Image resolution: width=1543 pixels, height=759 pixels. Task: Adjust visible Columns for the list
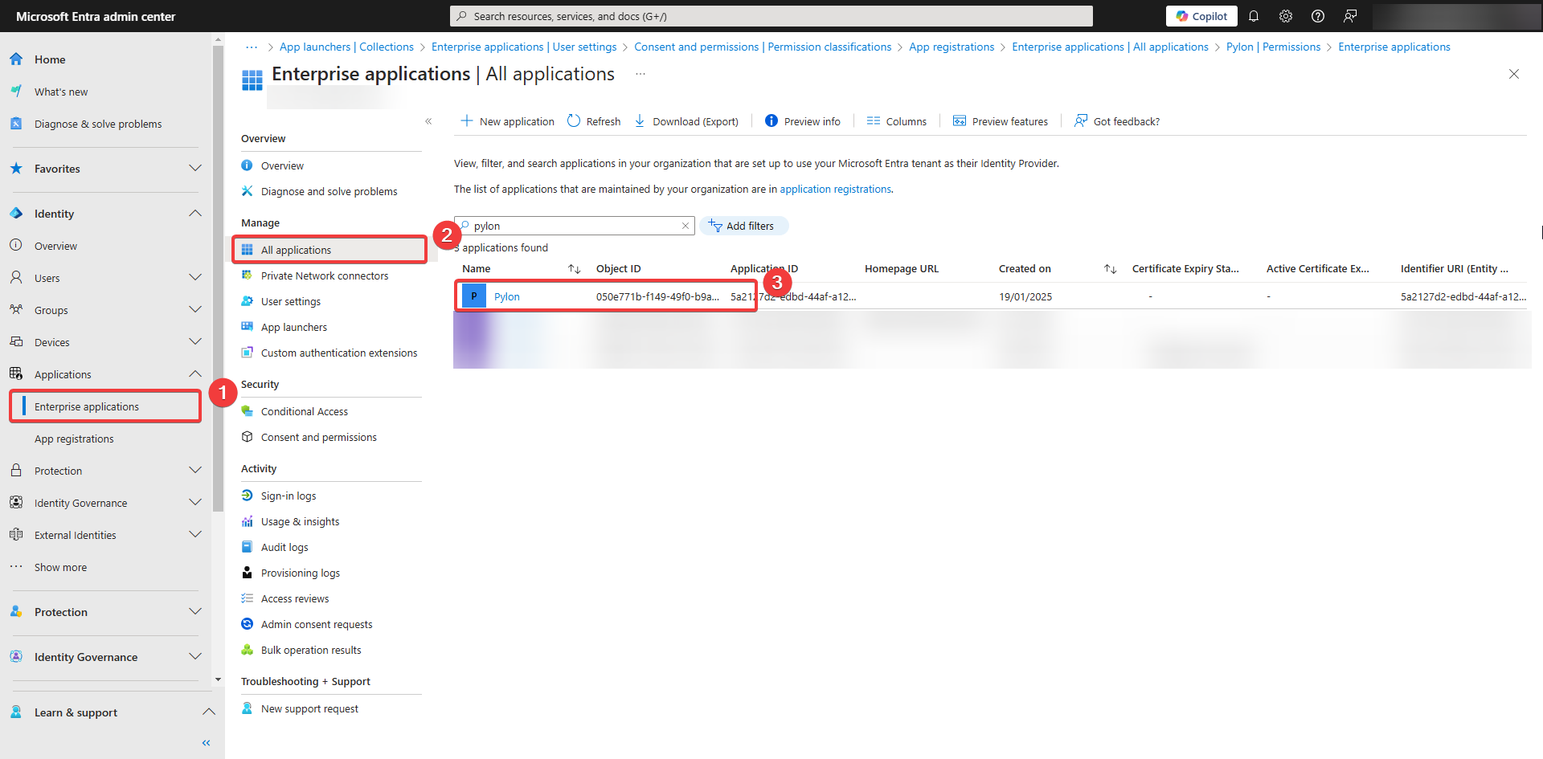tap(896, 120)
